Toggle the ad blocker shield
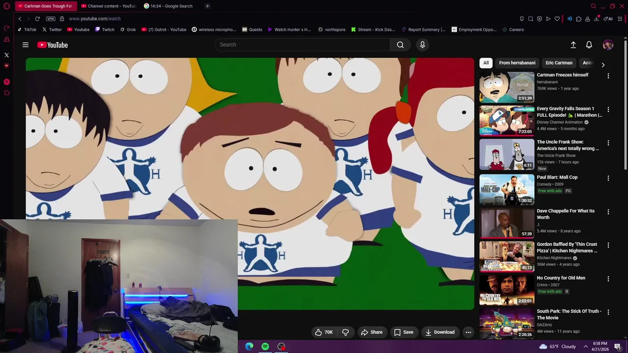The width and height of the screenshot is (628, 353). [539, 19]
